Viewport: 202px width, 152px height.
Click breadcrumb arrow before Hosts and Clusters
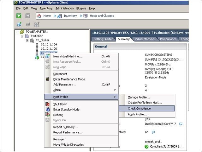click(x=81, y=16)
